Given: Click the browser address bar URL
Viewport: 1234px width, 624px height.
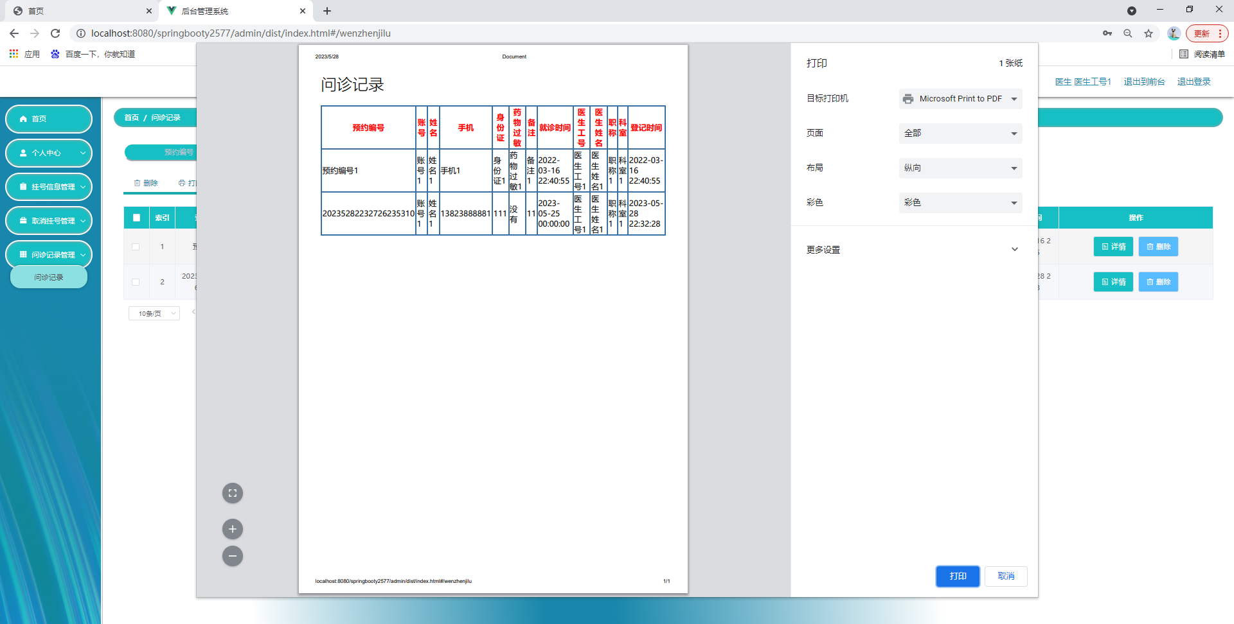Looking at the screenshot, I should pos(241,33).
